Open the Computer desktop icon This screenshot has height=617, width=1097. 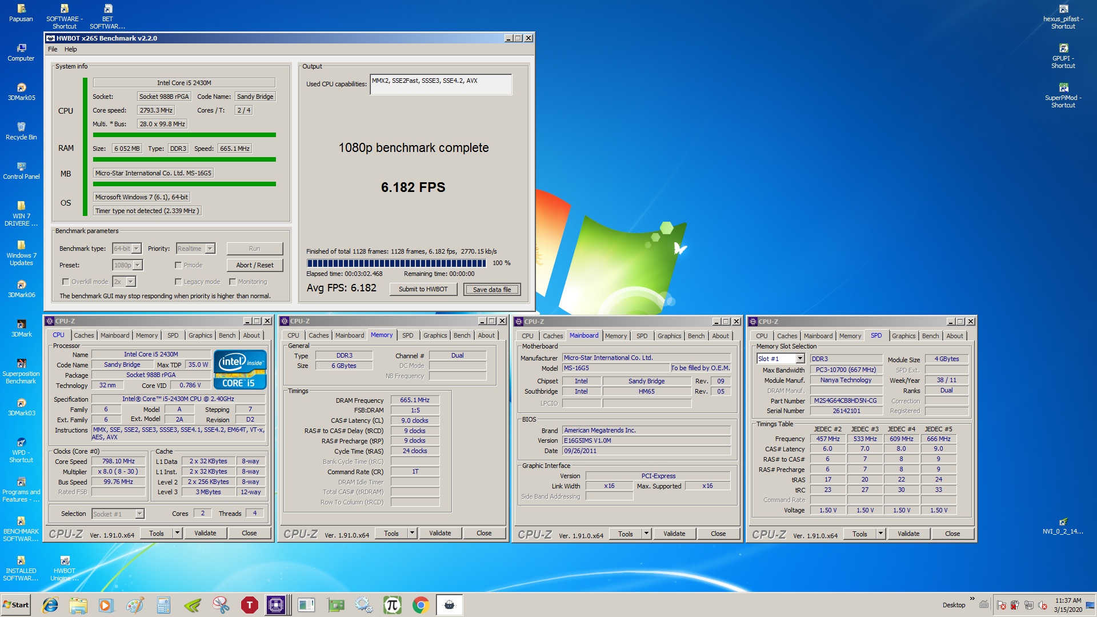[21, 52]
